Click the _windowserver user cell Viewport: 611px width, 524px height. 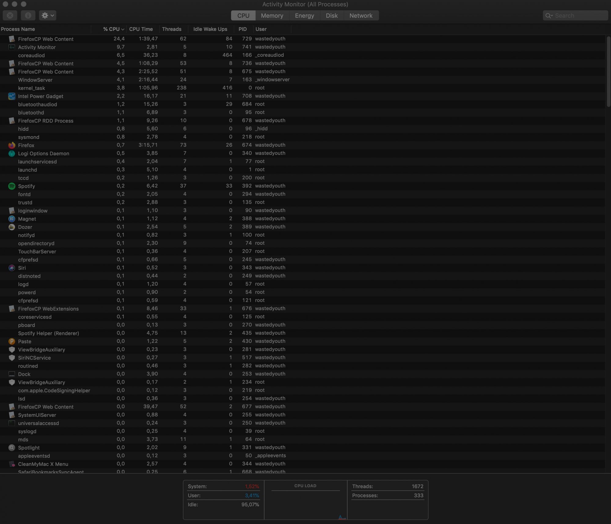272,80
